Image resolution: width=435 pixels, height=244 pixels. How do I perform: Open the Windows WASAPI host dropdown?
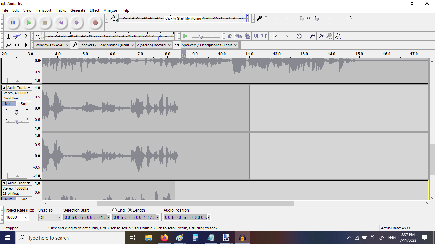tap(52, 45)
